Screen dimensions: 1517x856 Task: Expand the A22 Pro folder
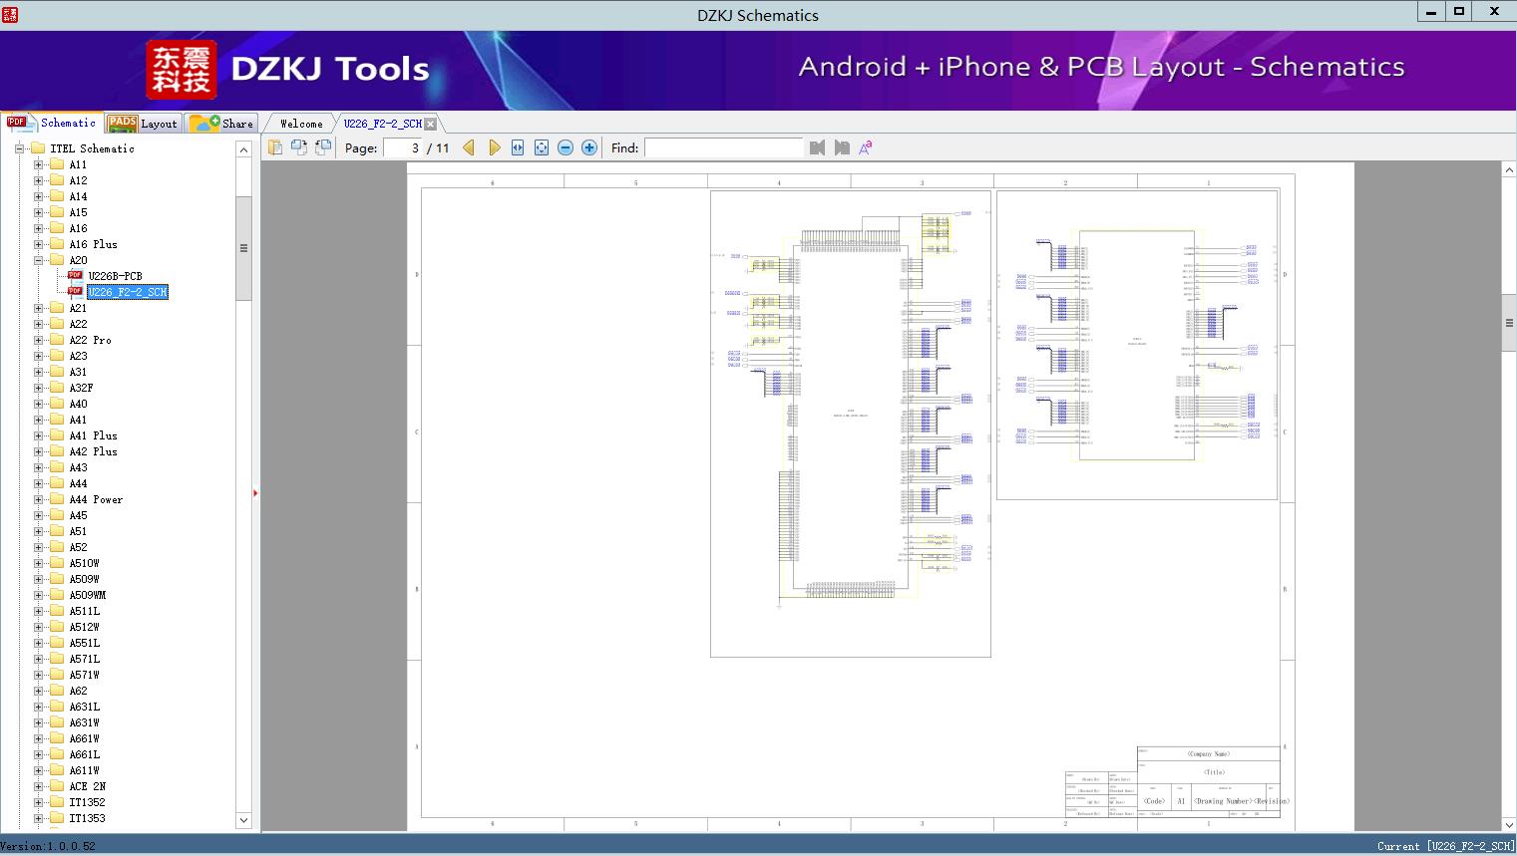click(38, 340)
